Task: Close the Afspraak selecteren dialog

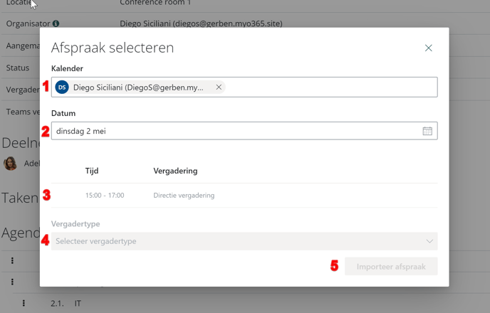Action: [429, 48]
